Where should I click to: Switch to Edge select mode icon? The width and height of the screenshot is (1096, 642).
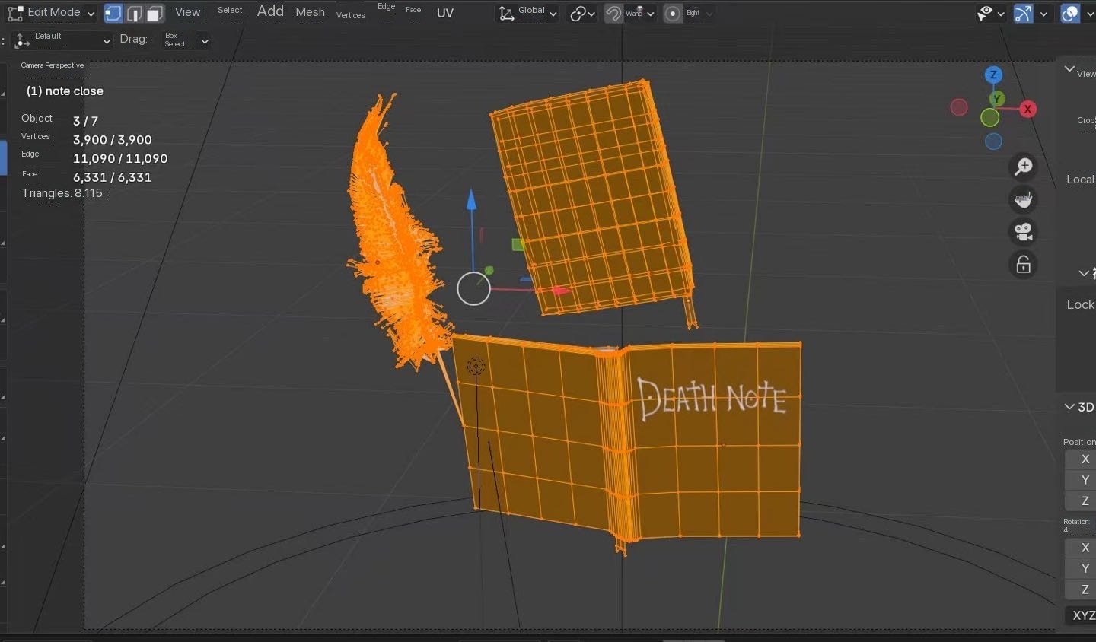point(134,13)
